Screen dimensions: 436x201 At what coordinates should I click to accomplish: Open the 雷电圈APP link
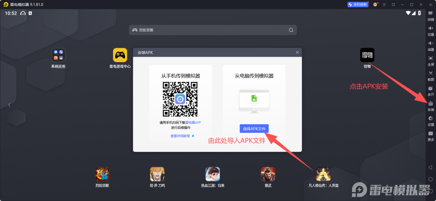click(193, 123)
